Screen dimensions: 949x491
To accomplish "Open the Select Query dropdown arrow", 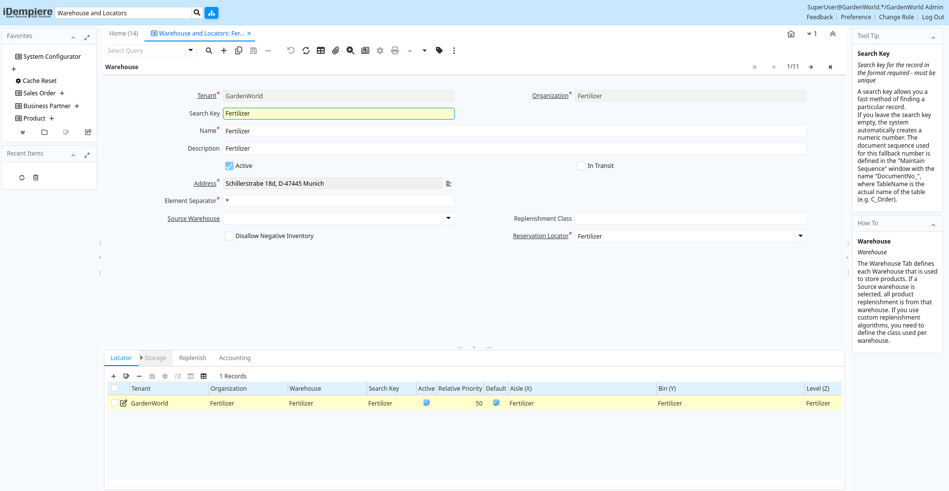I will pyautogui.click(x=191, y=50).
